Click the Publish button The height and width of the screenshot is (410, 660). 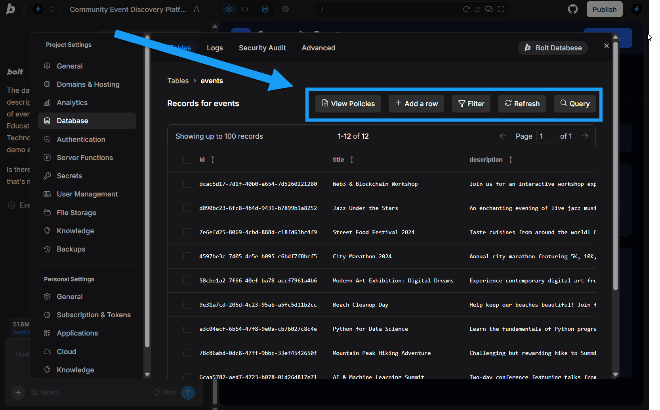(604, 9)
